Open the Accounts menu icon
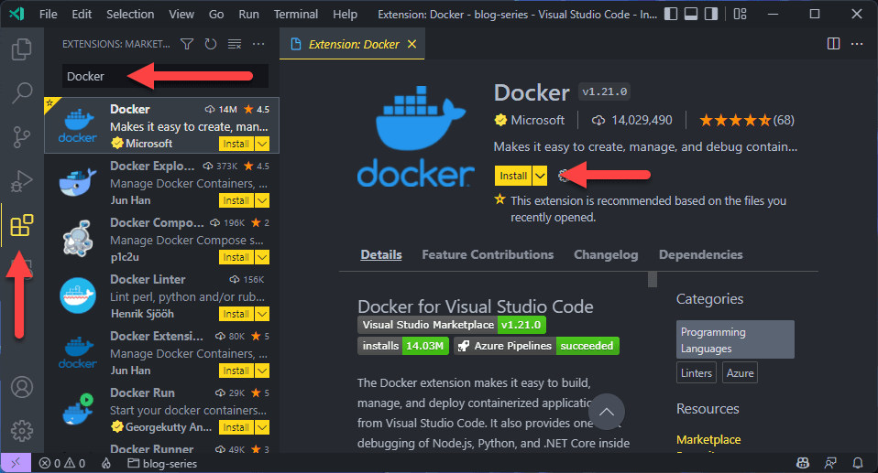Screen dimensions: 878x473 pos(22,387)
